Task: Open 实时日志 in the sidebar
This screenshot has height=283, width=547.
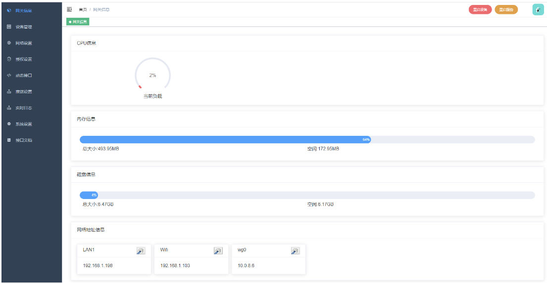Action: (24, 108)
